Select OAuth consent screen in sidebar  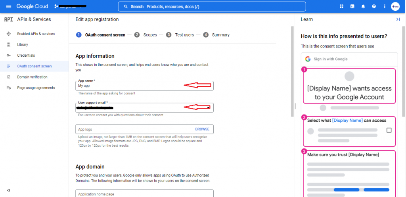pyautogui.click(x=34, y=66)
